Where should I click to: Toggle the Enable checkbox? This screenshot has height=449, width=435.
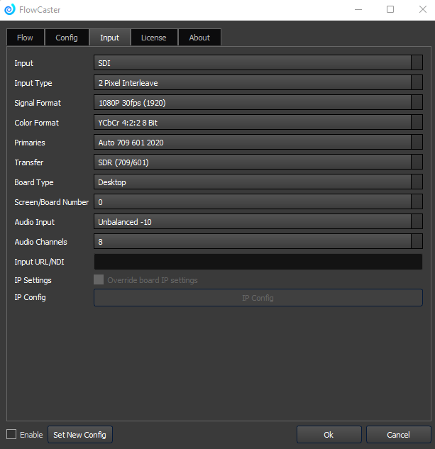11,434
